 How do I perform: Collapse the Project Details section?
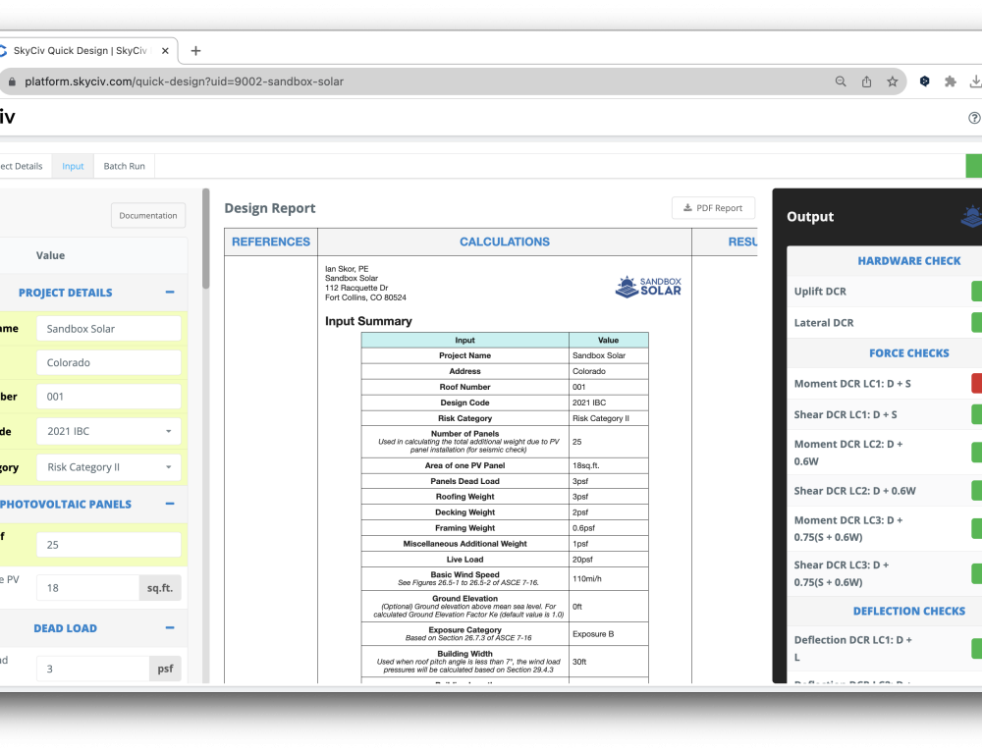170,293
